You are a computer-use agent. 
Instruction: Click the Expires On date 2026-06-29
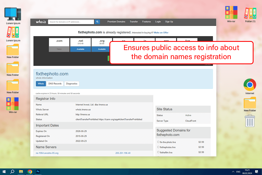click(x=81, y=131)
